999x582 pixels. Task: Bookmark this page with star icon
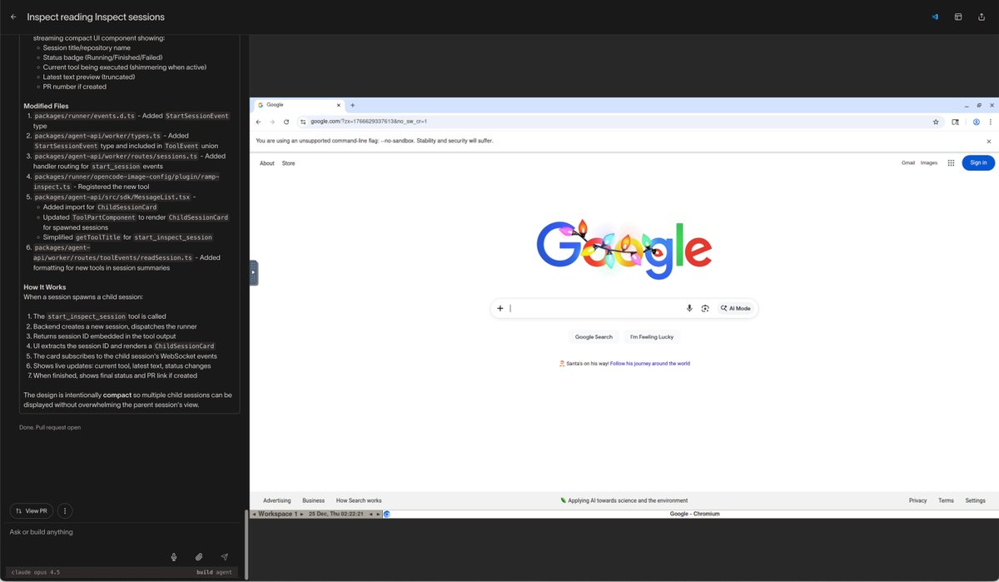pyautogui.click(x=936, y=122)
